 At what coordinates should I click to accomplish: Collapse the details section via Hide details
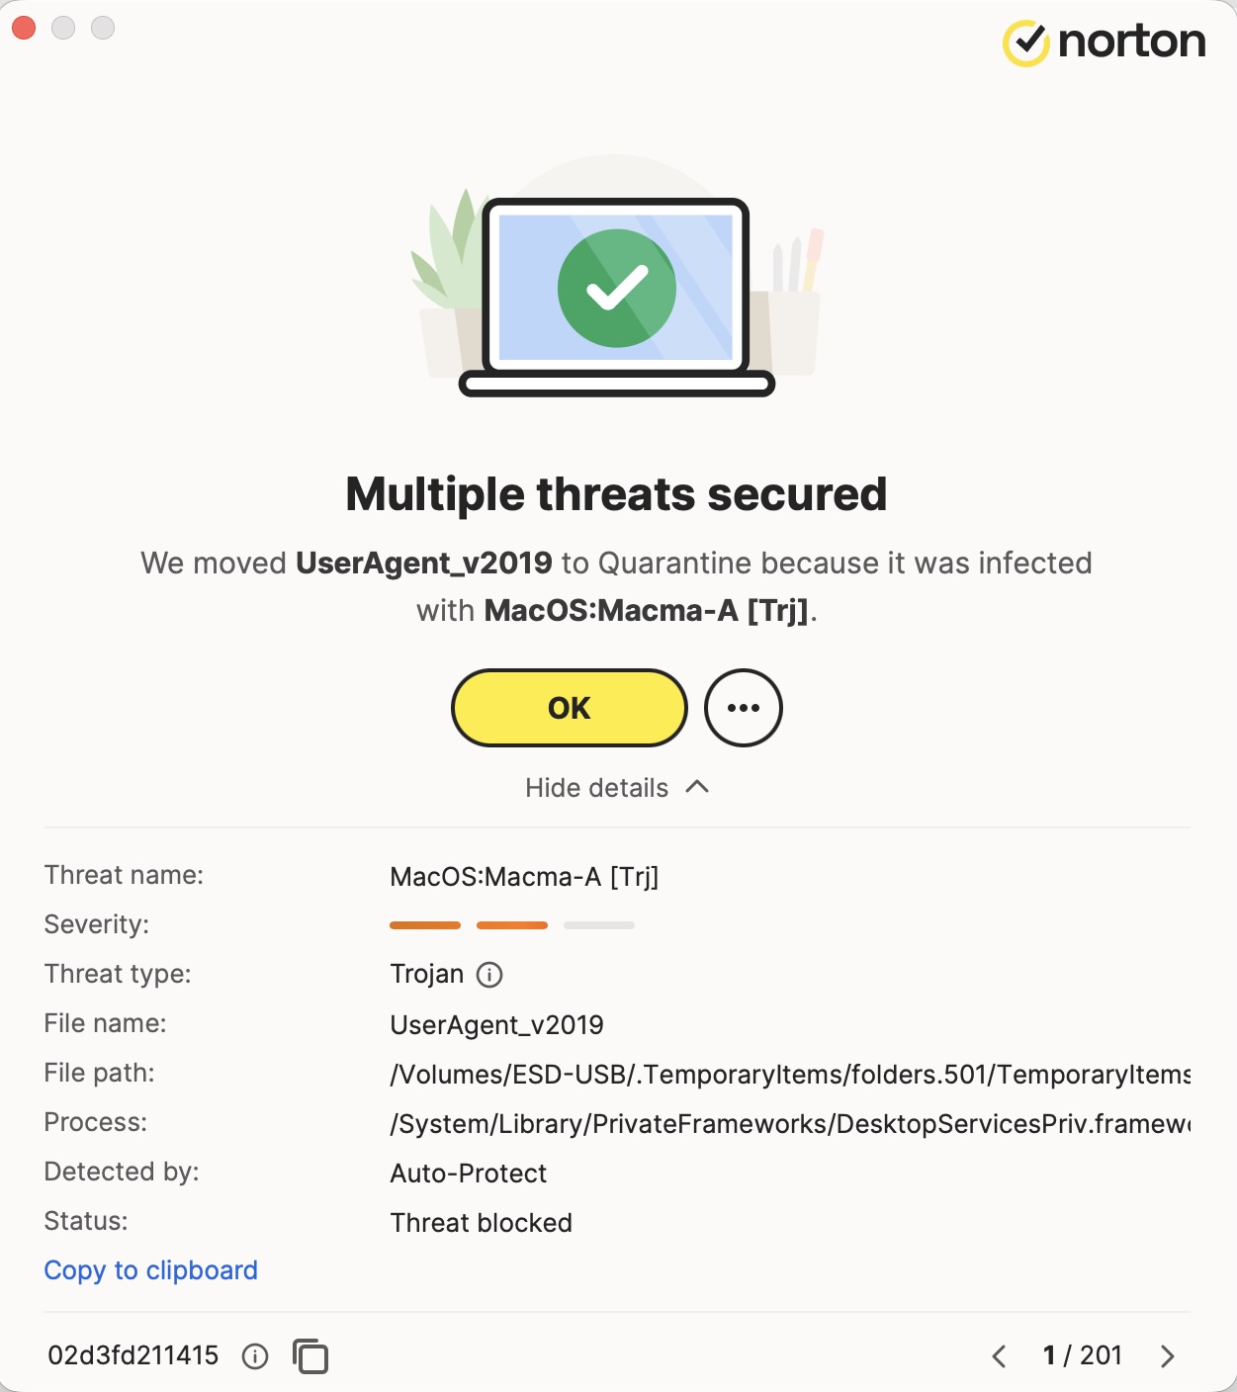[597, 787]
